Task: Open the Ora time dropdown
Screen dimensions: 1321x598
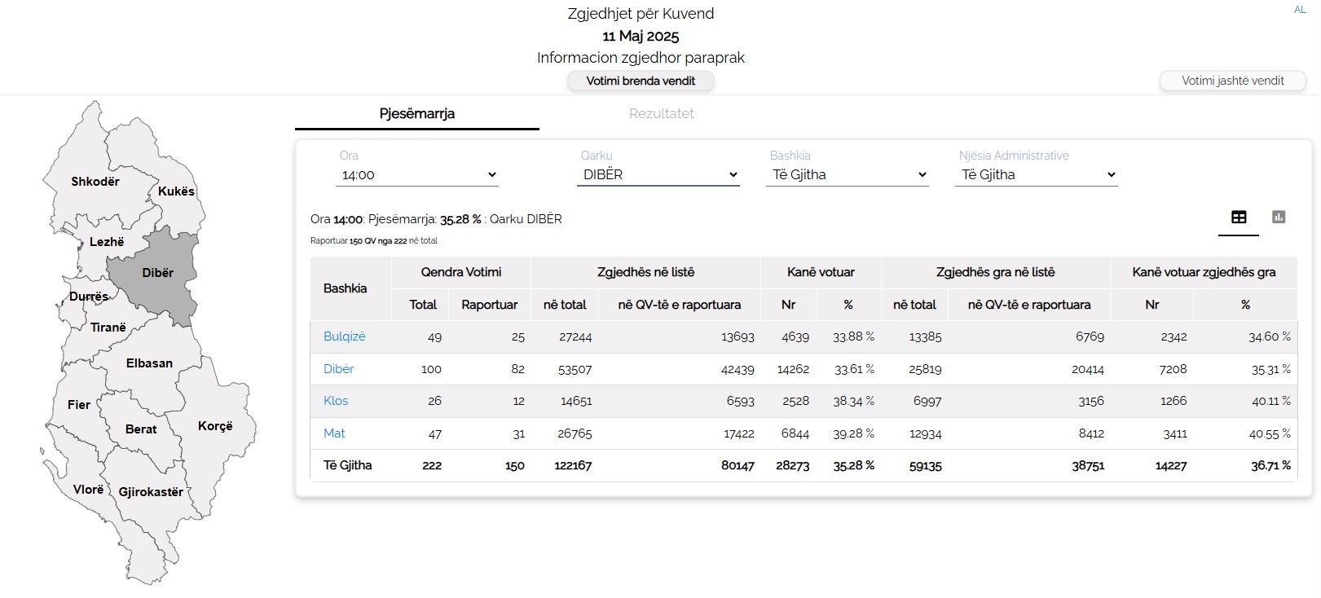Action: 416,175
